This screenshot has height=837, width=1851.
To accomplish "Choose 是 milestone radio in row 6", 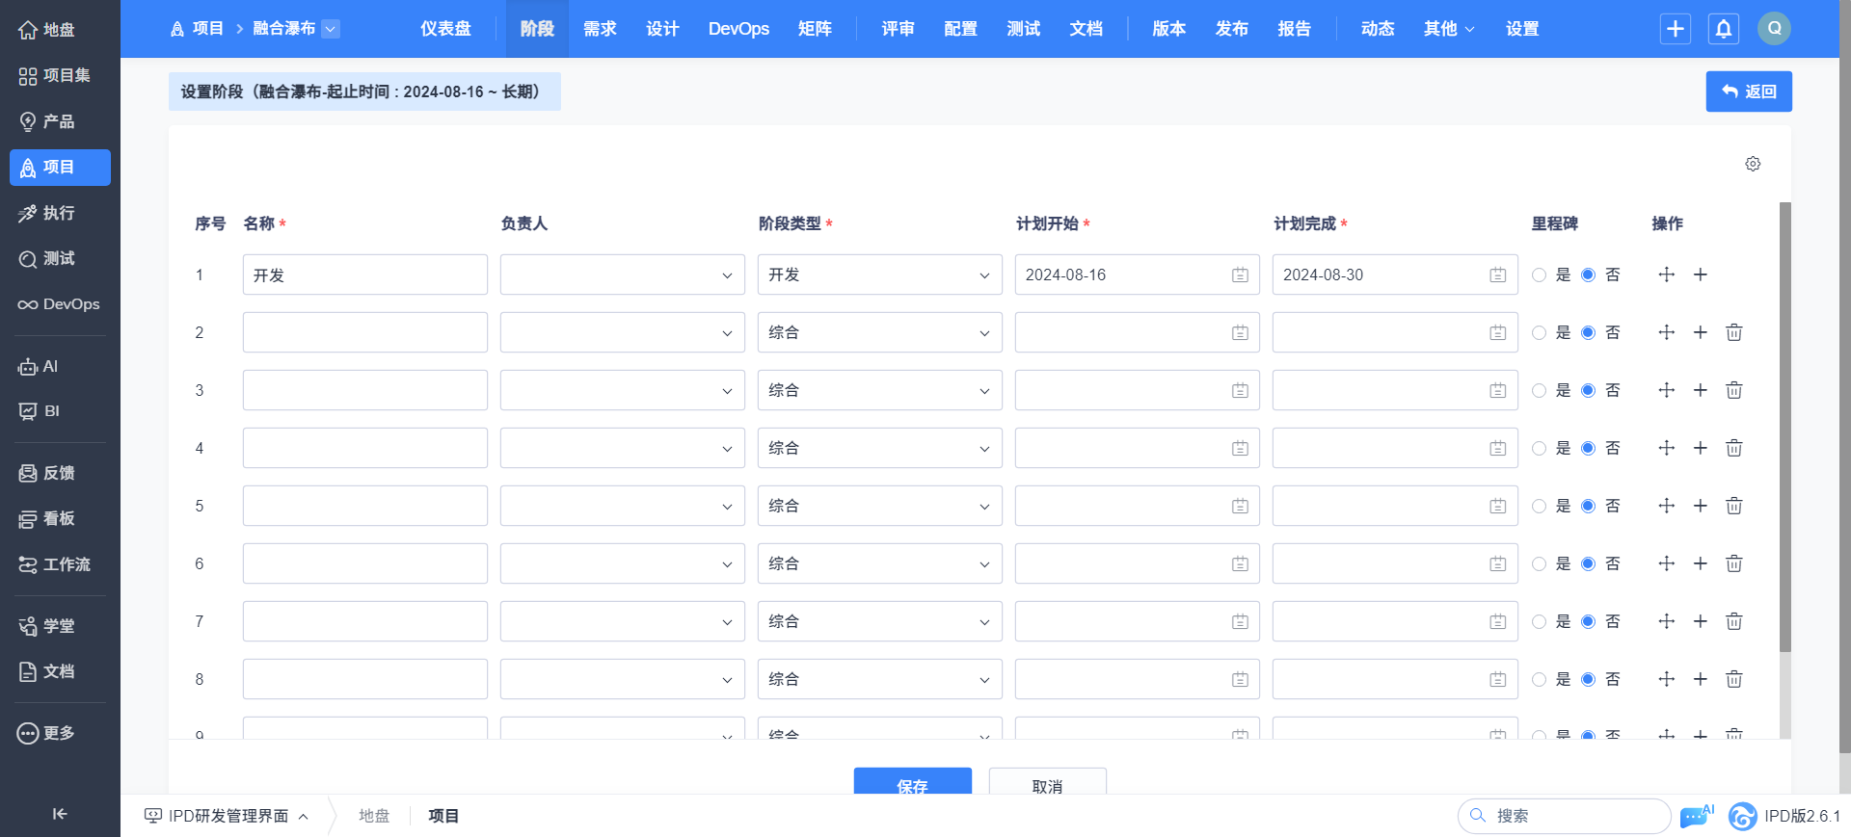I will [x=1539, y=563].
